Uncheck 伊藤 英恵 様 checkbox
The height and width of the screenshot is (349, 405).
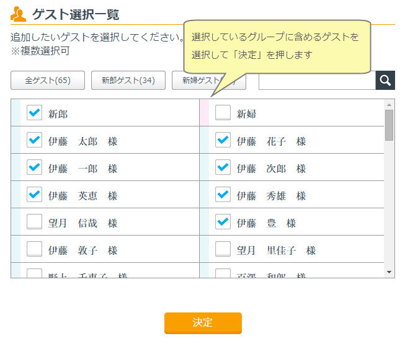[35, 195]
